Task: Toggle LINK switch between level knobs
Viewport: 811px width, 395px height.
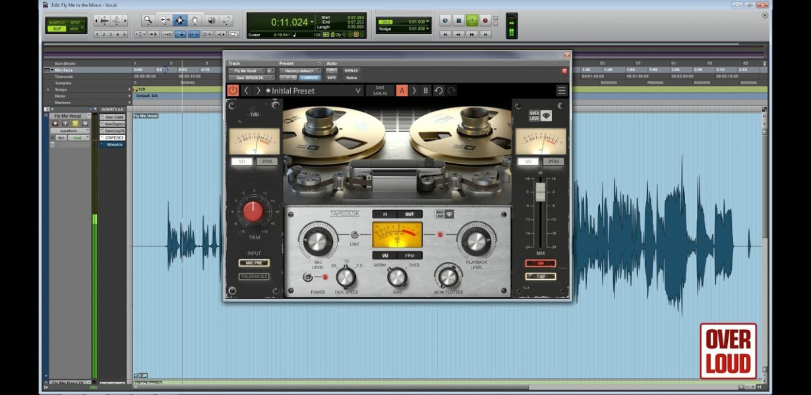Action: pos(355,234)
